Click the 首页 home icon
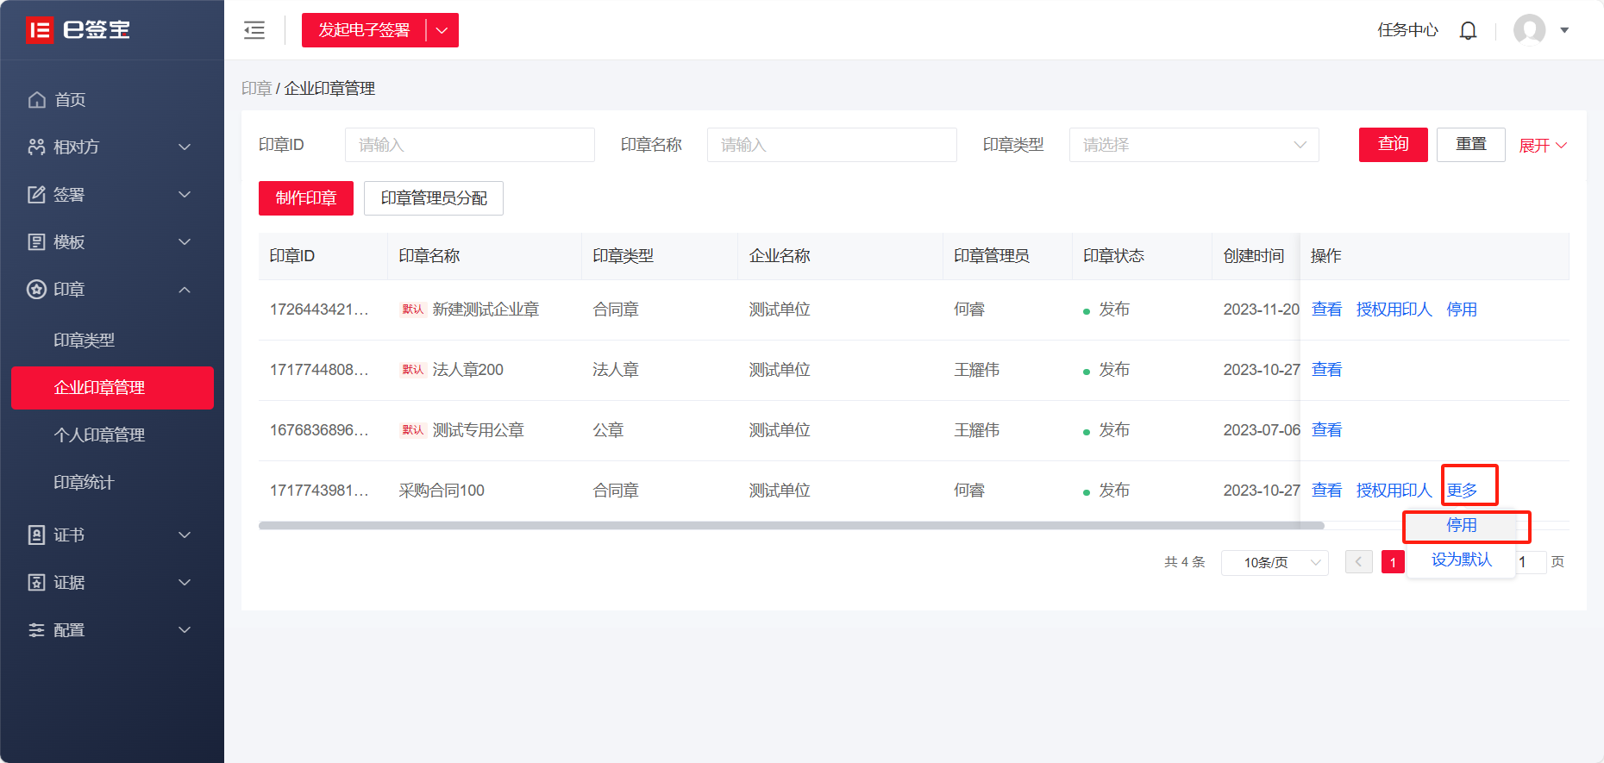The height and width of the screenshot is (763, 1604). coord(36,100)
